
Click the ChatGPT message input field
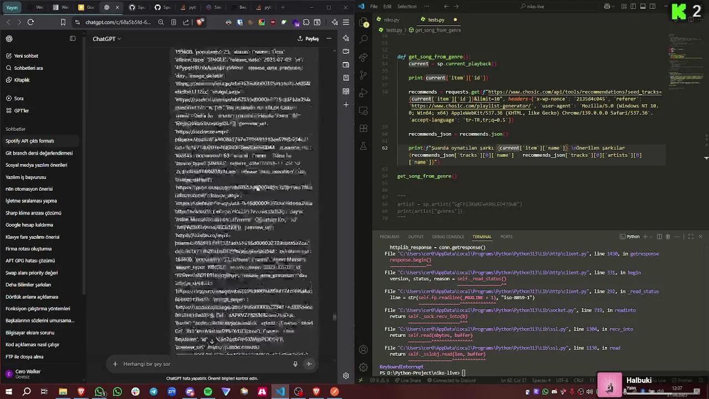coord(205,364)
